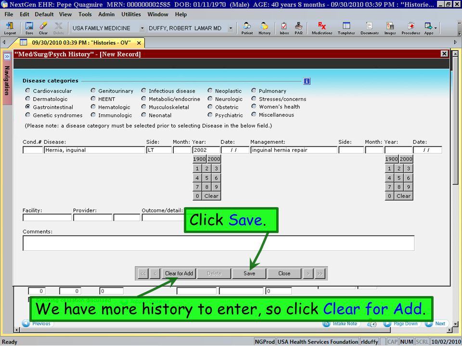The image size is (462, 346).
Task: Open the USA FAMILY MEDICINE location dropdown
Action: pyautogui.click(x=142, y=28)
